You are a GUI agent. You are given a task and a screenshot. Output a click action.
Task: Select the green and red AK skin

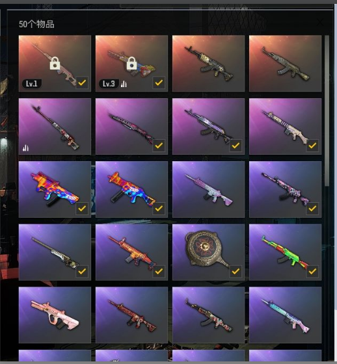[x=285, y=252]
